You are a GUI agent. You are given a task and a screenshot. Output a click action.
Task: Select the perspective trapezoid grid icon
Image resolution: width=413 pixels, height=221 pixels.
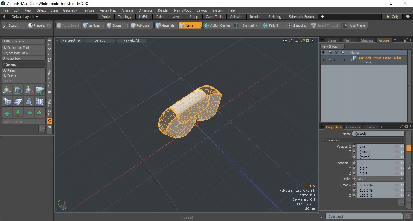[29, 101]
